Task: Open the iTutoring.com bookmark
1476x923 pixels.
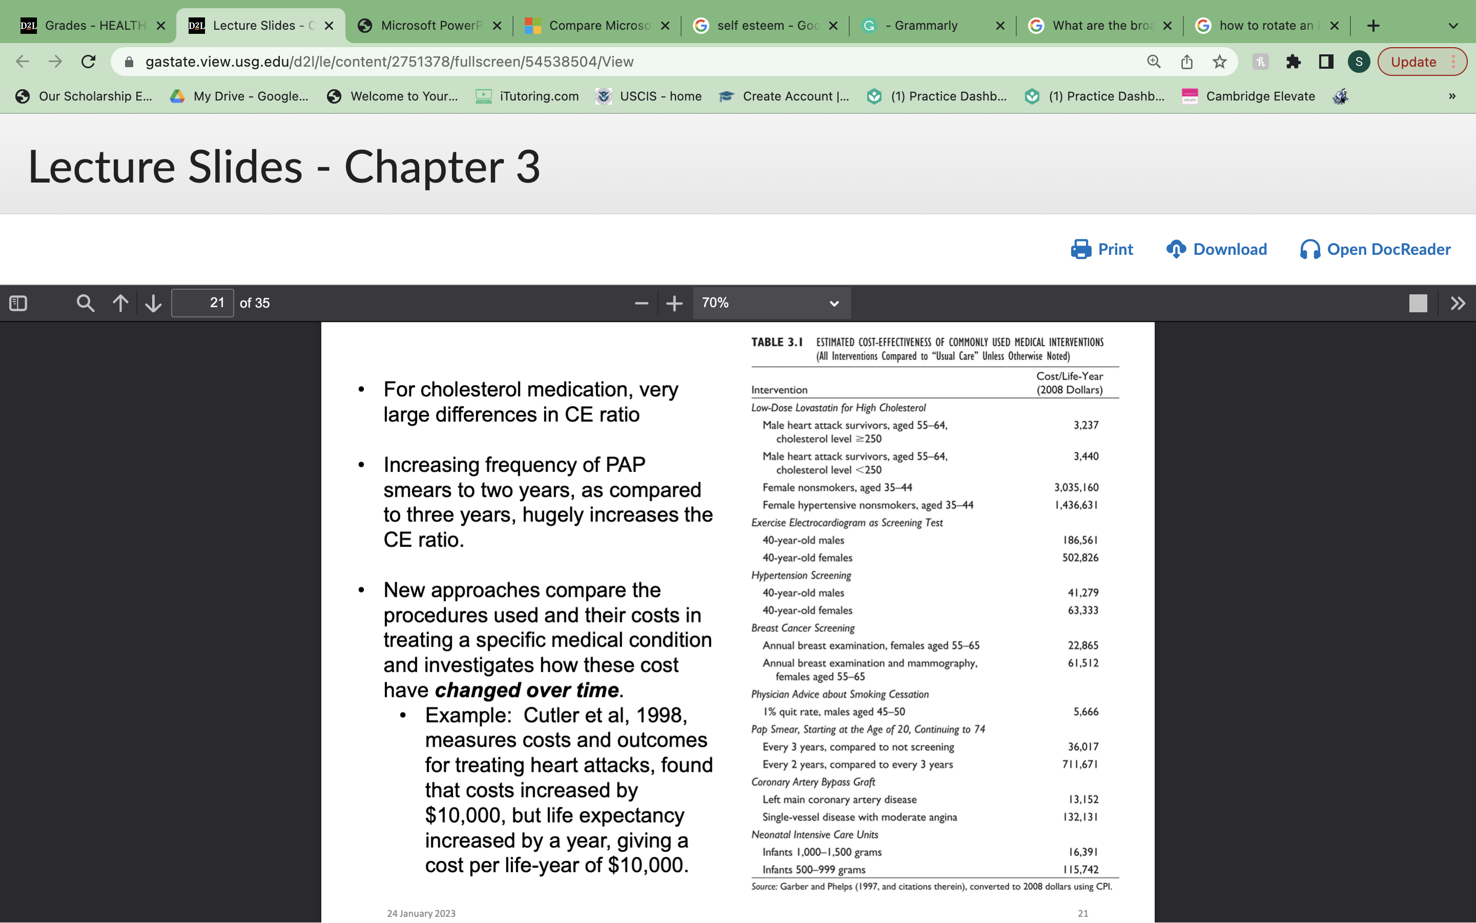Action: point(526,96)
